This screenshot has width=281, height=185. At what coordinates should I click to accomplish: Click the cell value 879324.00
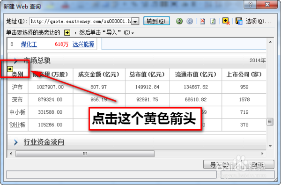pos(50,99)
